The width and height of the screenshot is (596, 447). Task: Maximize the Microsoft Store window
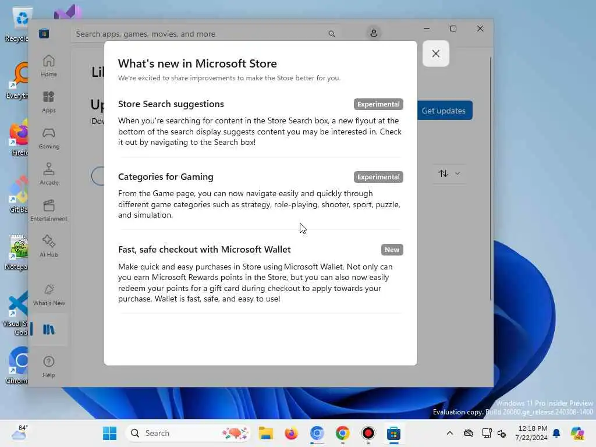pyautogui.click(x=453, y=29)
